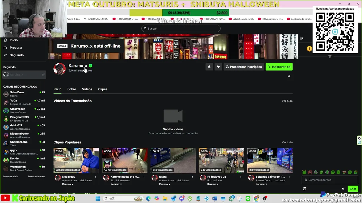Open OBS Studio from taskbar
This screenshot has height=203, width=362.
(x=265, y=198)
